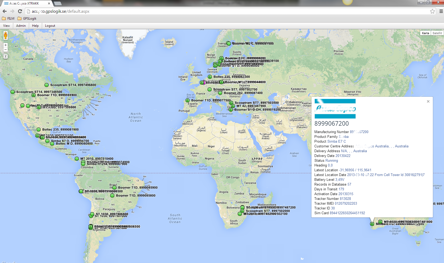This screenshot has height=263, width=444.
Task: Select the Boomer T1D, 8999085900 marker in Brazil
Action: pos(114,187)
